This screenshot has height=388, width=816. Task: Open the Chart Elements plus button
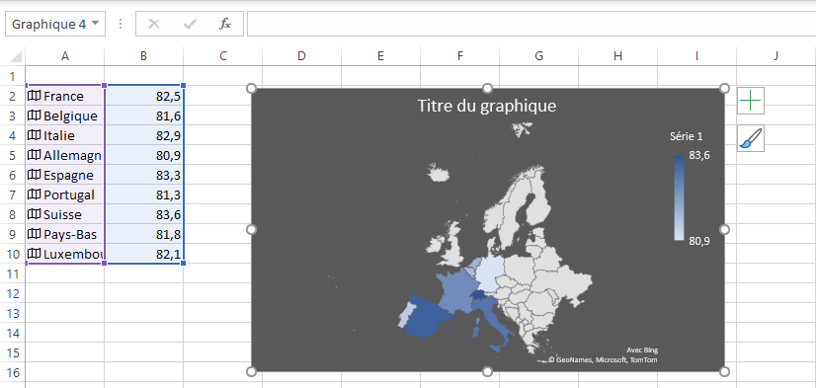751,101
